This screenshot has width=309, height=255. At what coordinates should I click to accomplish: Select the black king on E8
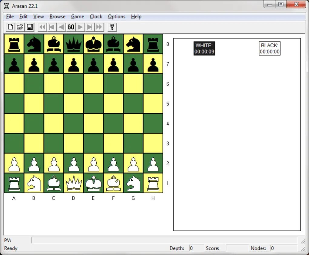click(93, 44)
